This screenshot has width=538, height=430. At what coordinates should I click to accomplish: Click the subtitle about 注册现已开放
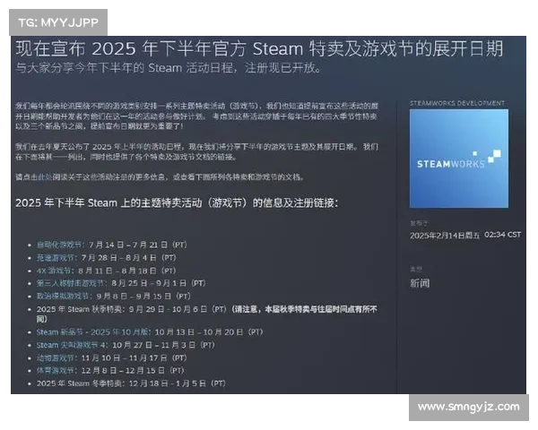[x=169, y=68]
